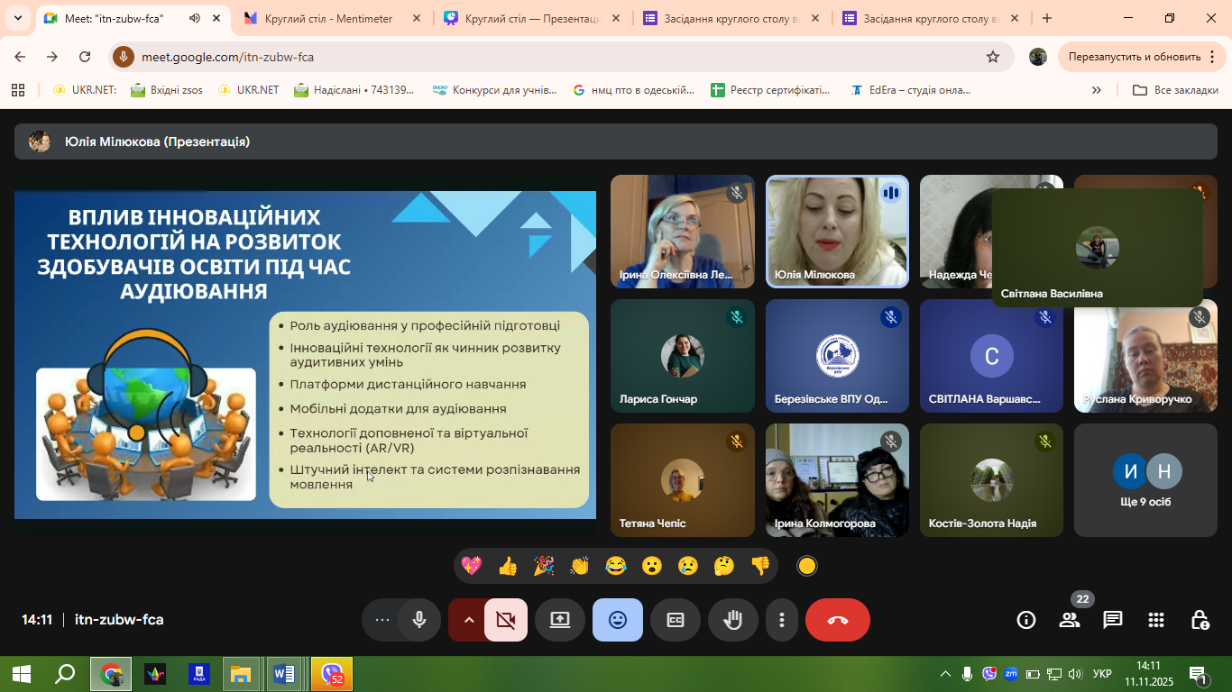The image size is (1232, 692).
Task: Open the 'Ще 9 осіб' participants tile
Action: [1145, 481]
